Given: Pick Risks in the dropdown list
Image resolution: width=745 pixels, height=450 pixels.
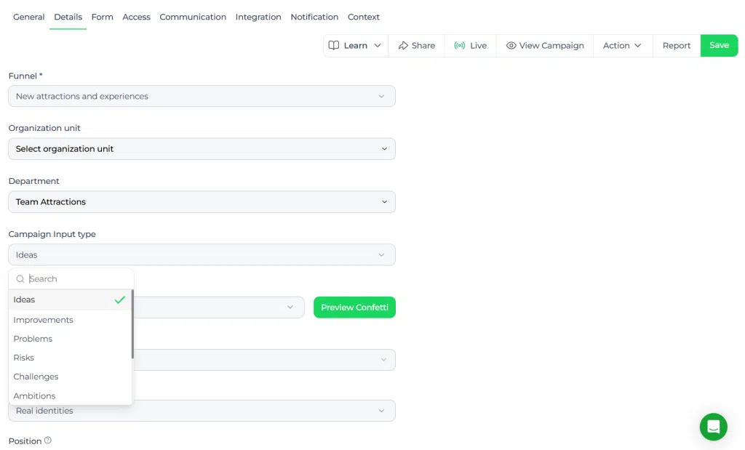Looking at the screenshot, I should point(70,358).
